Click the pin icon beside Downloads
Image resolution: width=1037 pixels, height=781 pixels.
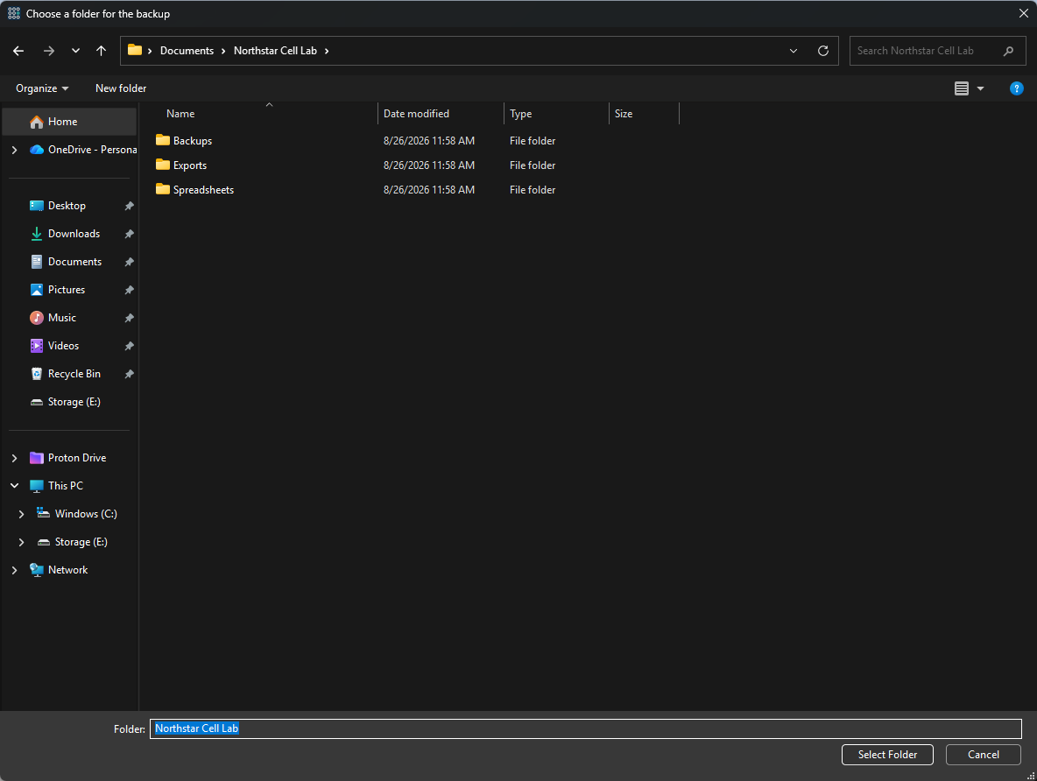130,234
